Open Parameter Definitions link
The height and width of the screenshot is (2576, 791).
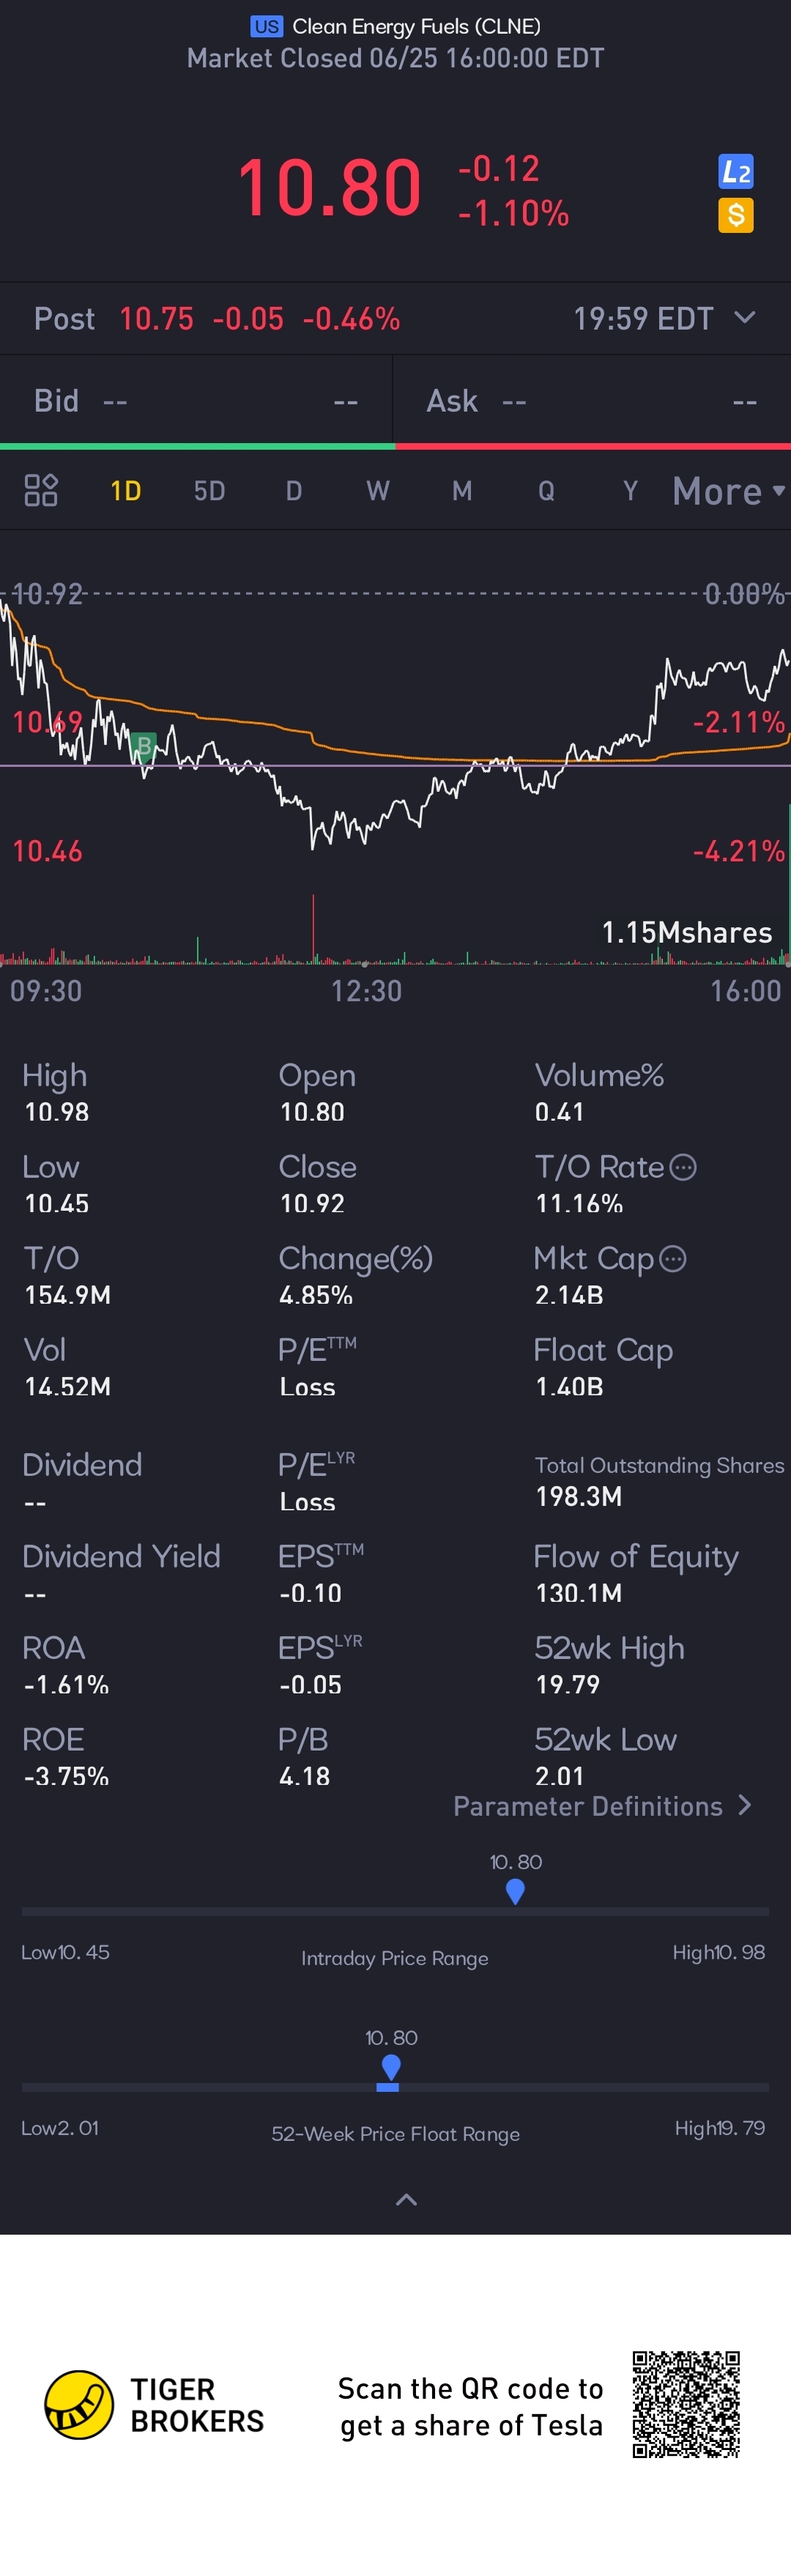(x=602, y=1806)
